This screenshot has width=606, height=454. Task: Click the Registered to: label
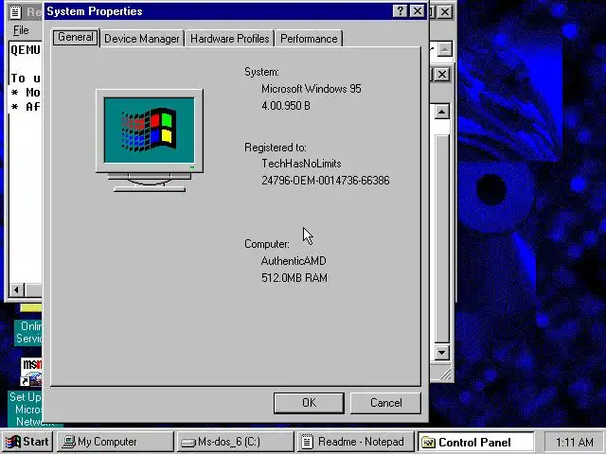click(276, 148)
